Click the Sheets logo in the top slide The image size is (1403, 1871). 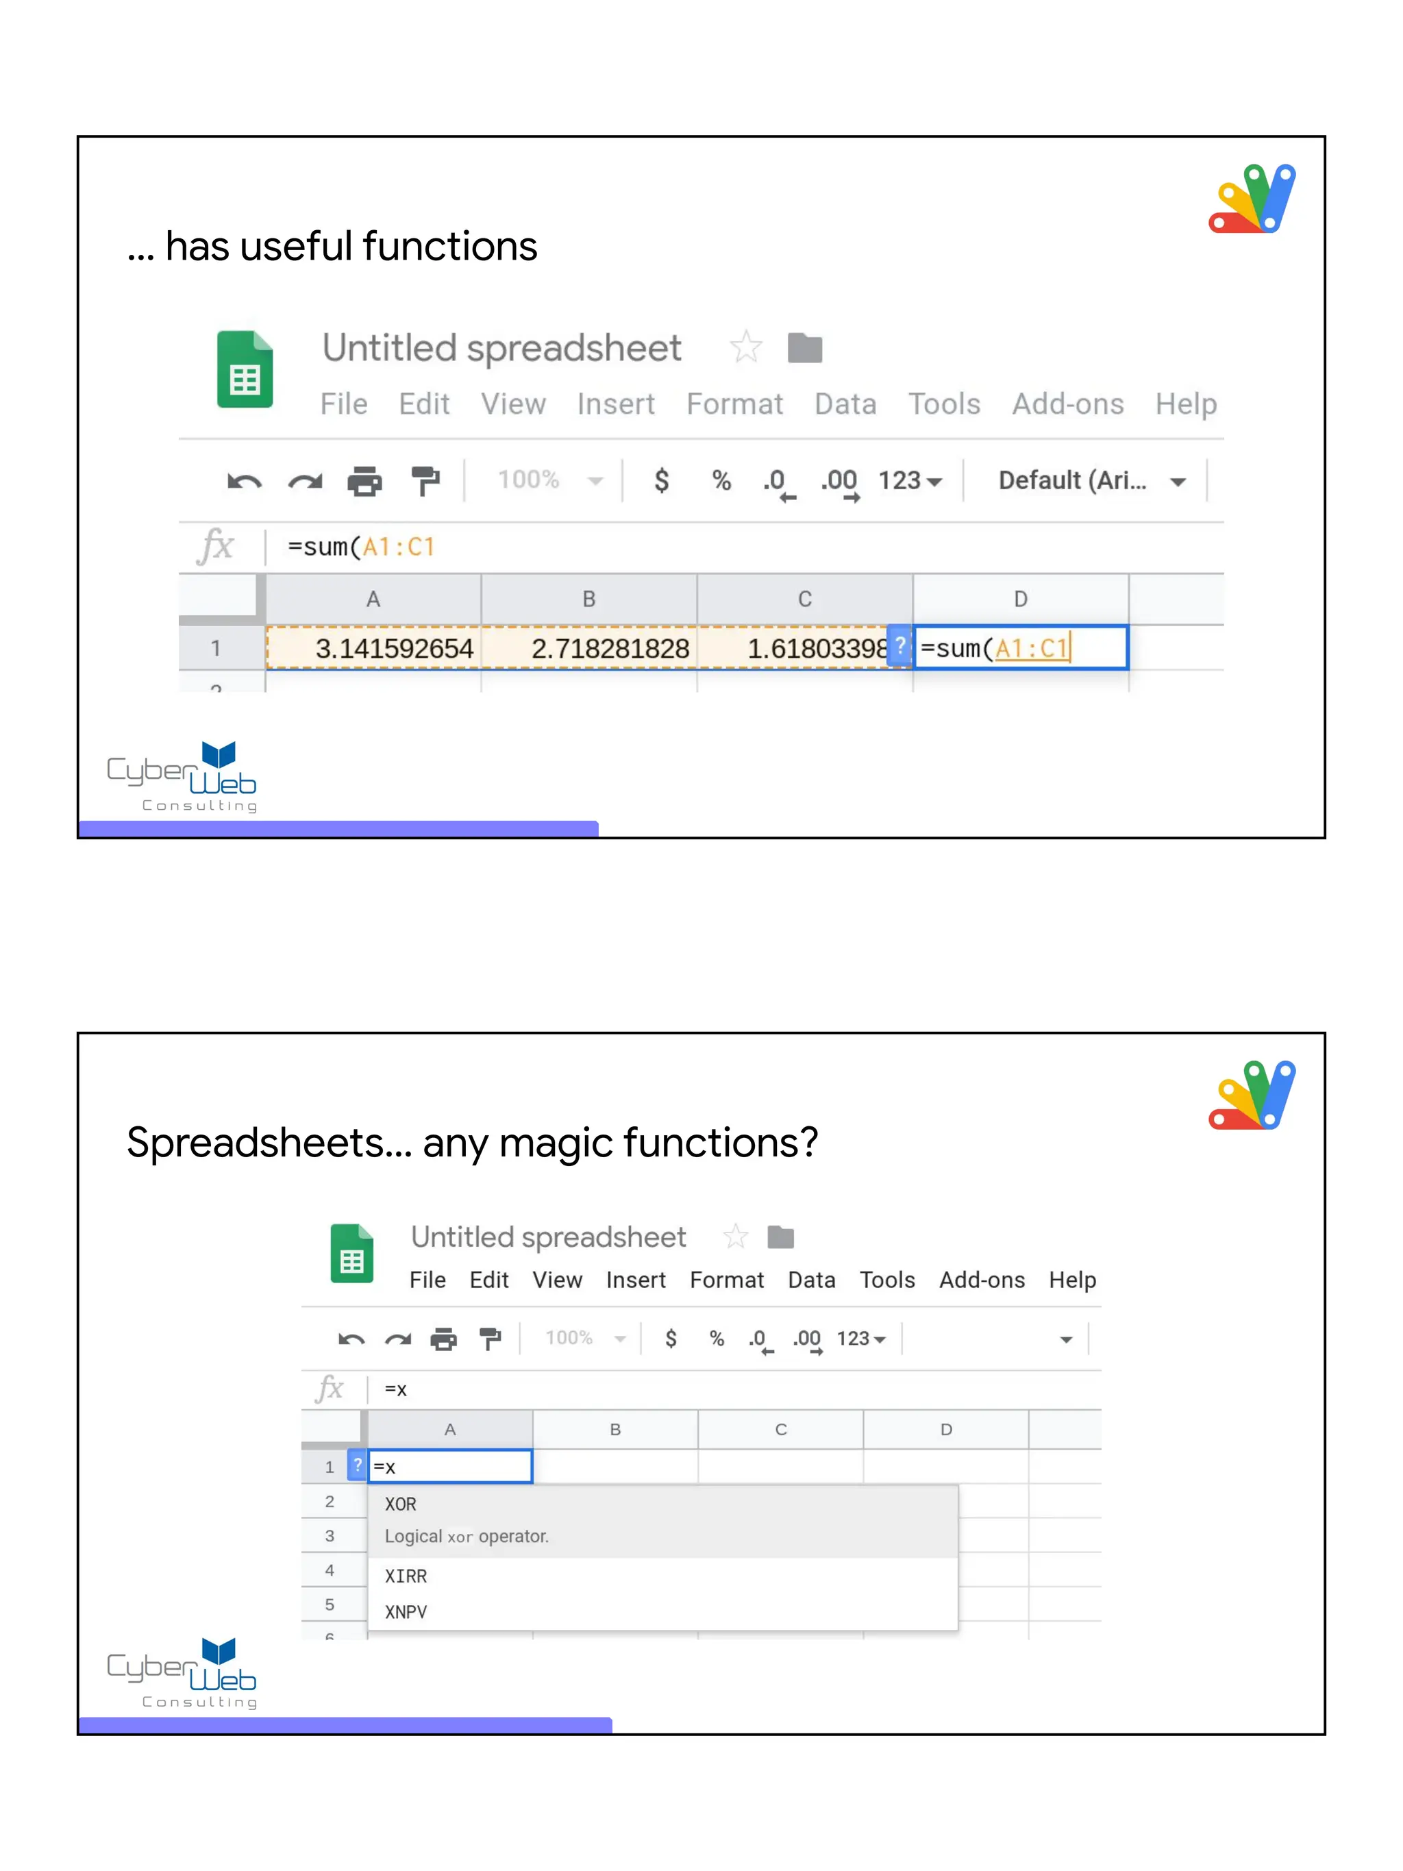pyautogui.click(x=245, y=369)
